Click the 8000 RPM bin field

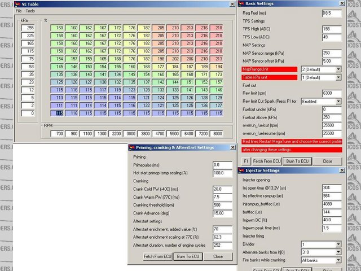coord(217,133)
